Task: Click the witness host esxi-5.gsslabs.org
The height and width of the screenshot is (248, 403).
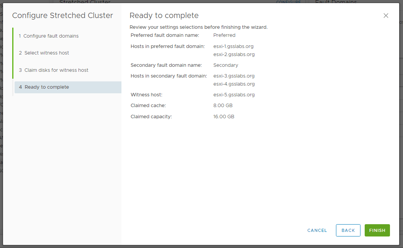Action: coord(234,95)
